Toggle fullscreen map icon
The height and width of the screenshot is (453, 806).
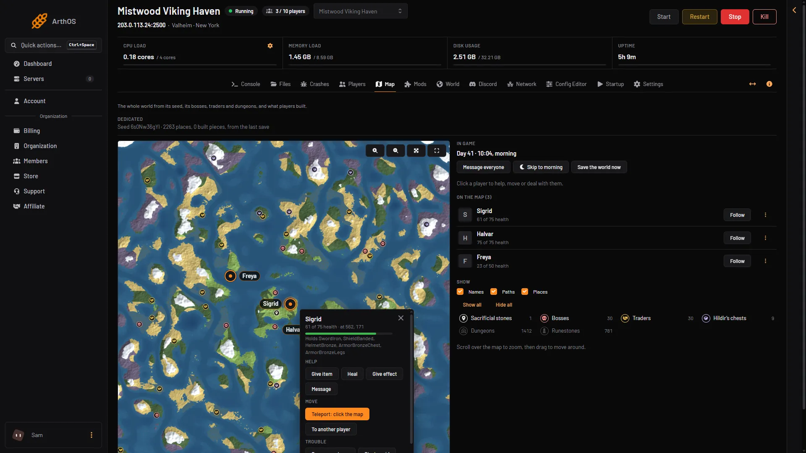(437, 151)
